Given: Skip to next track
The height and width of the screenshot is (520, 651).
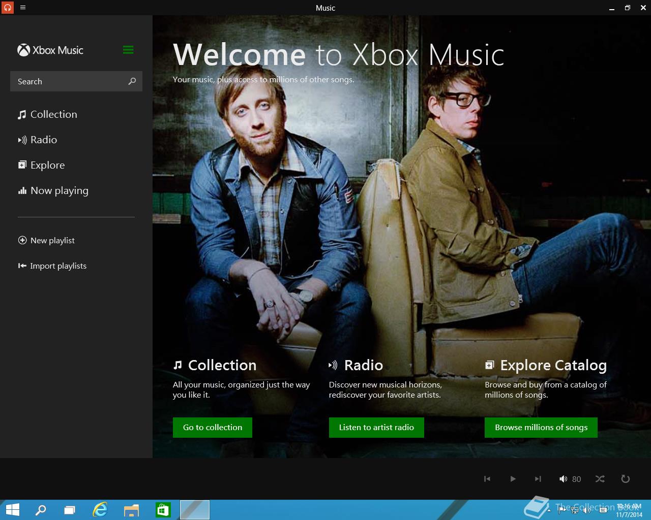Looking at the screenshot, I should click(x=538, y=479).
